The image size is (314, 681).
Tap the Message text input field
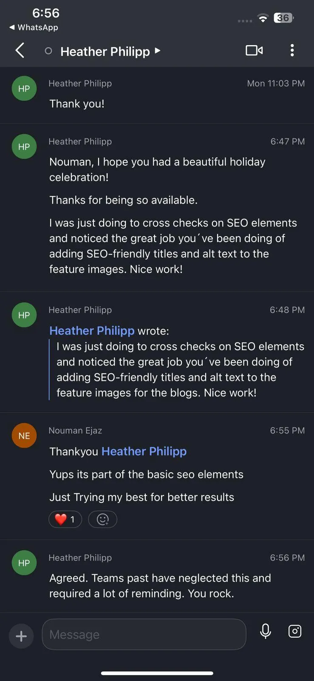coord(144,634)
